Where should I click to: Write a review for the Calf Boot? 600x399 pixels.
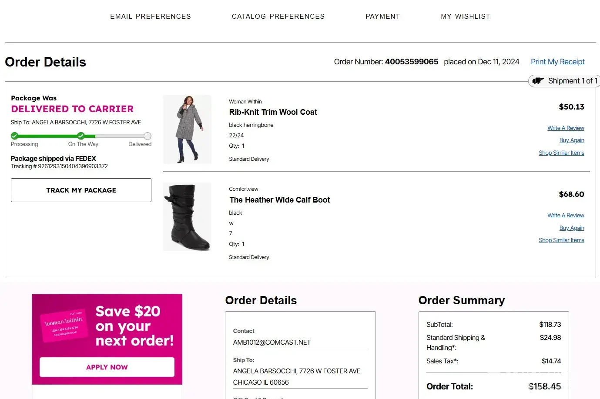click(x=566, y=216)
